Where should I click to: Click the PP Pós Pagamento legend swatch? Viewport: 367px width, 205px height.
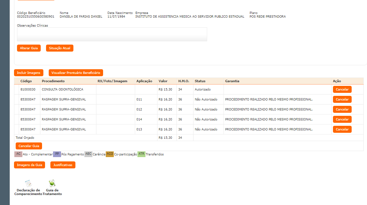tap(57, 154)
